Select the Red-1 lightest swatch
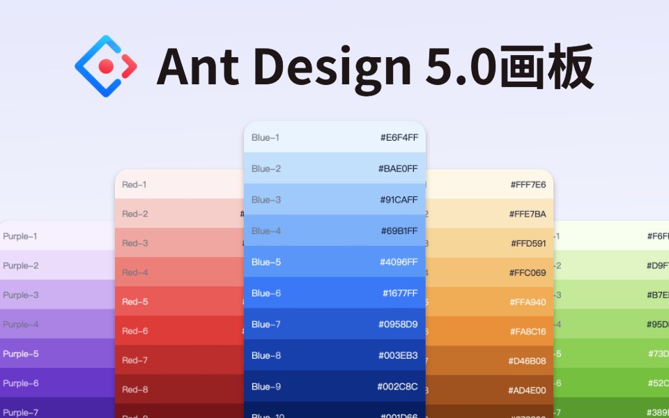The height and width of the screenshot is (418, 669). [x=179, y=185]
